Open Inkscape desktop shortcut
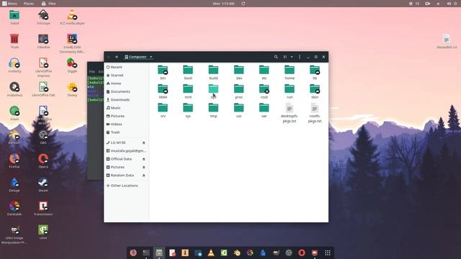The image size is (461, 259). [43, 17]
